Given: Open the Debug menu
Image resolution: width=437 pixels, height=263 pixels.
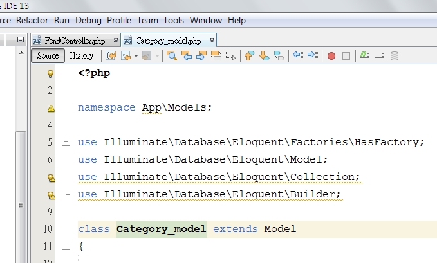Looking at the screenshot, I should click(x=88, y=21).
